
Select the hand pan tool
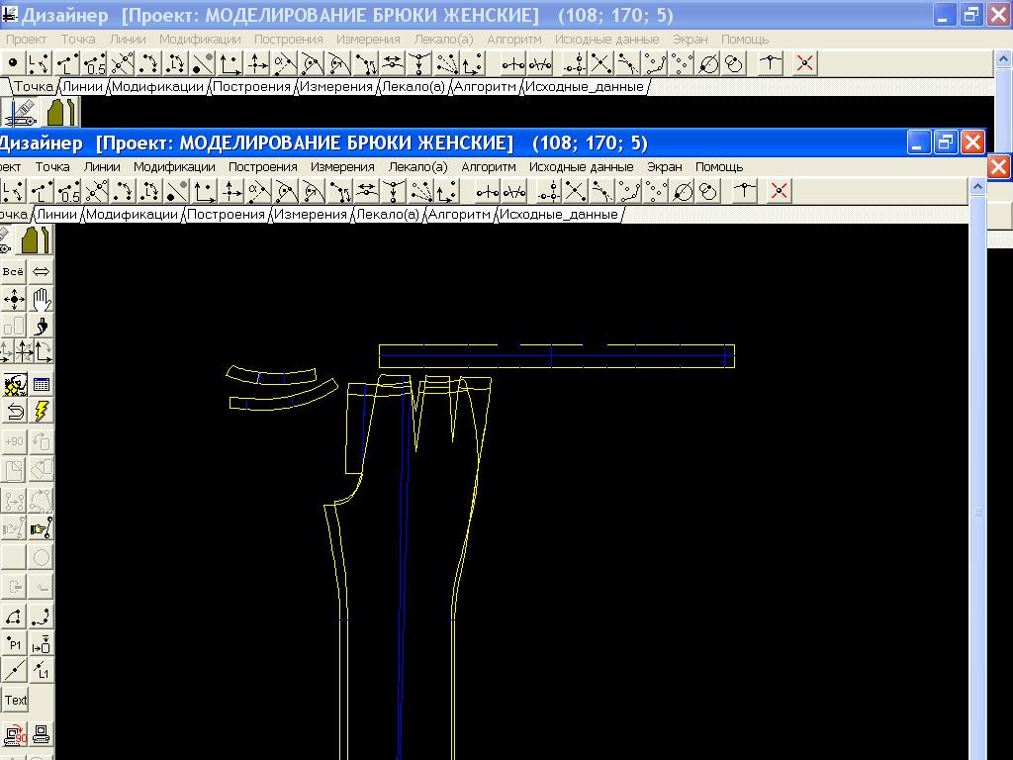click(41, 299)
